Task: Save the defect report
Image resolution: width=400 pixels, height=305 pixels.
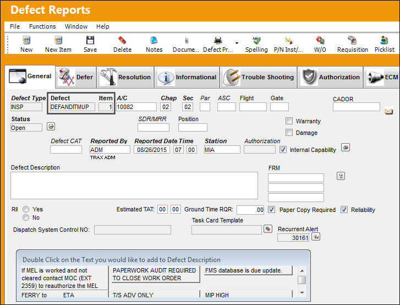Action: point(90,40)
